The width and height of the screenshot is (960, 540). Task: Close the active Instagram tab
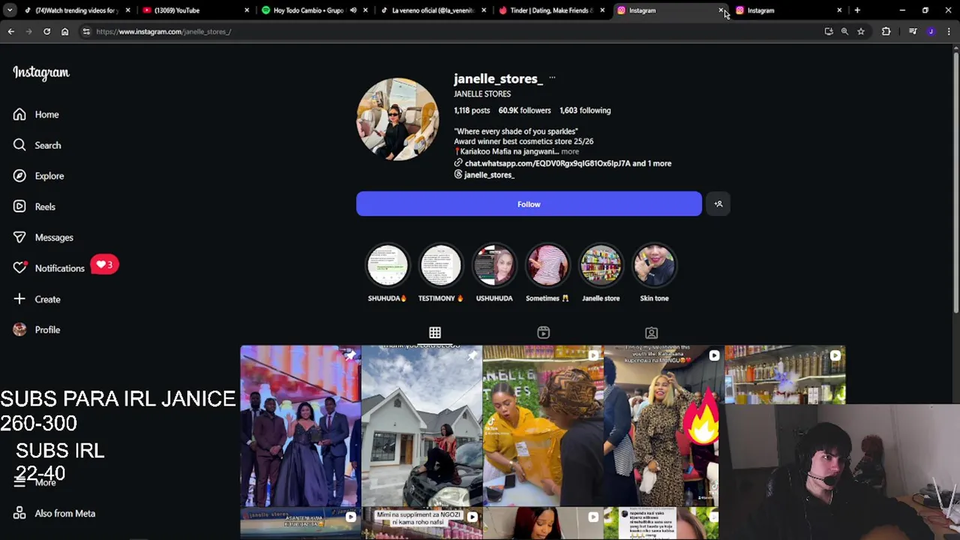coord(721,10)
